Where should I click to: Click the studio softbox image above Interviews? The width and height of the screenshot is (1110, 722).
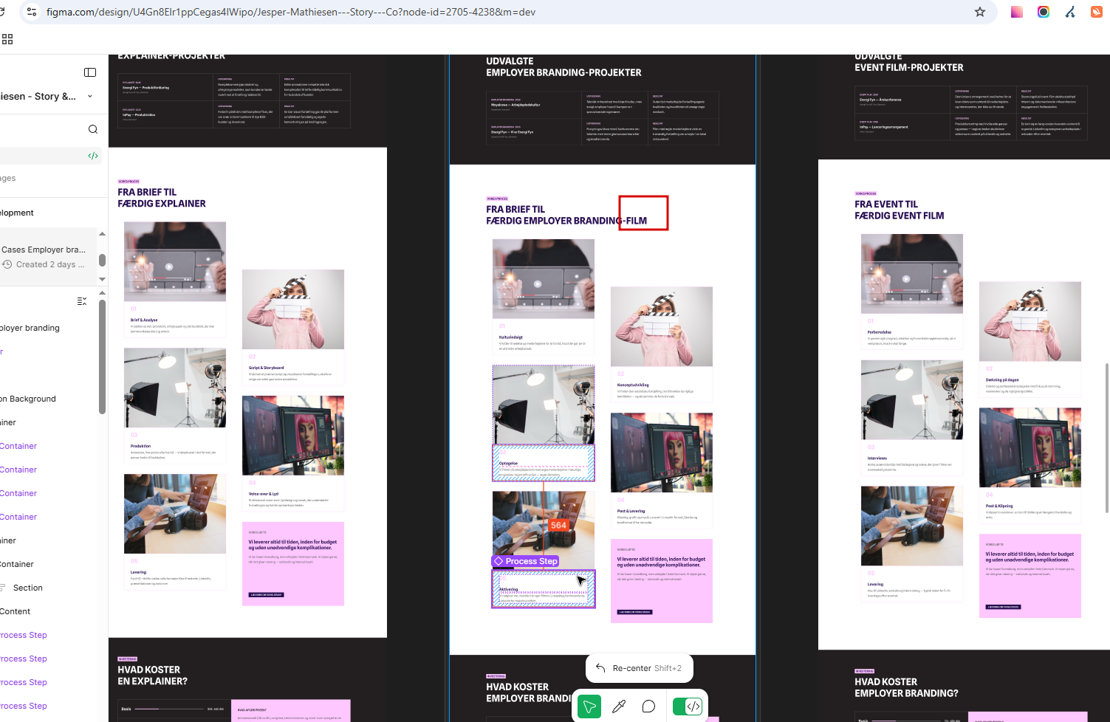click(x=912, y=400)
